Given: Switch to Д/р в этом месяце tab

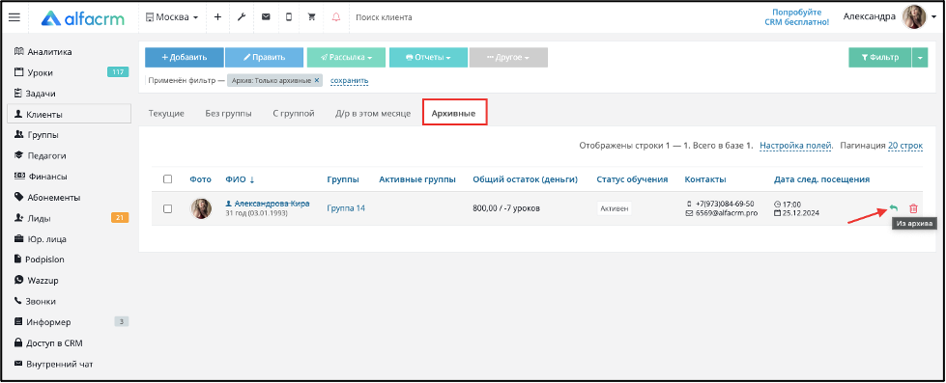Looking at the screenshot, I should pos(373,113).
